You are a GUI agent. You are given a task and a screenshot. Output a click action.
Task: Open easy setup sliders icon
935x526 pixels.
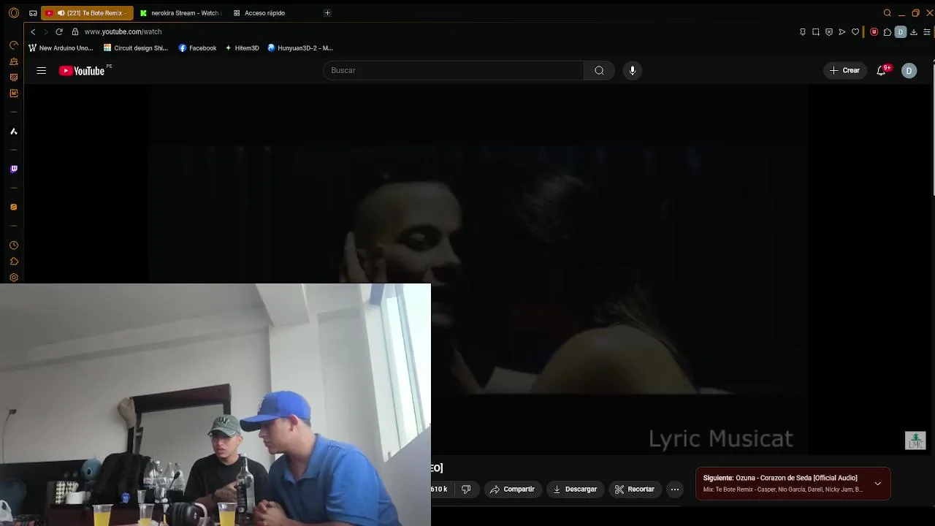pos(927,32)
